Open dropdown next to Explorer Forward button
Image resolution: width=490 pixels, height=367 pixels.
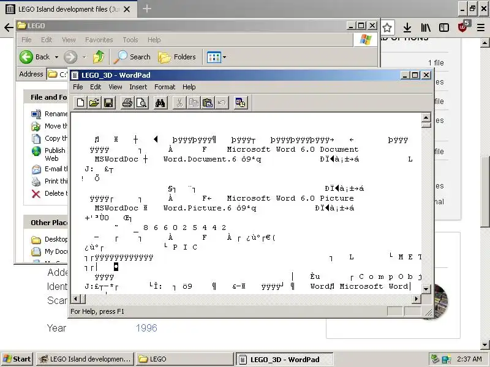click(85, 57)
